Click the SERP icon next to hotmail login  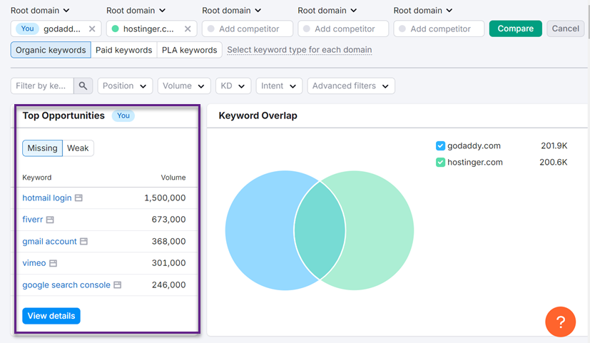coord(79,198)
